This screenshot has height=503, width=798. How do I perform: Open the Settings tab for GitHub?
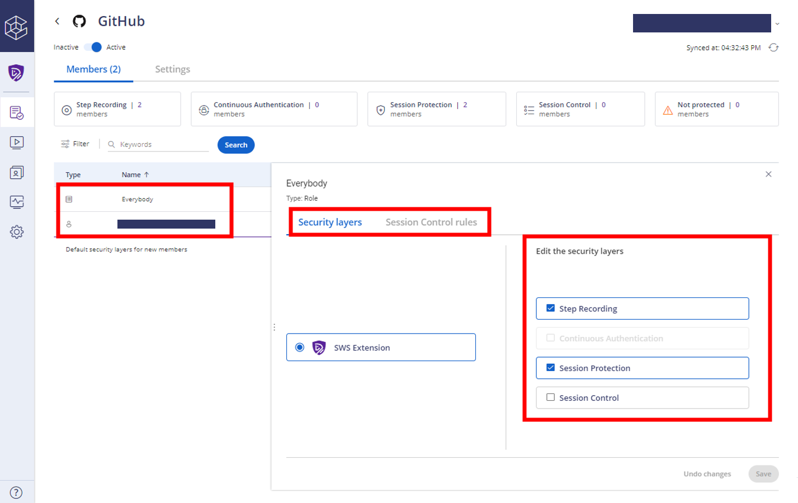point(172,69)
